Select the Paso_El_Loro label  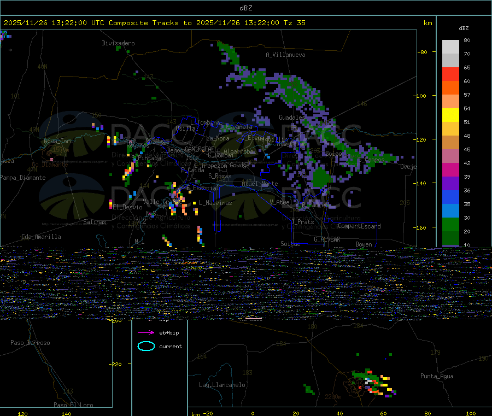[73, 405]
